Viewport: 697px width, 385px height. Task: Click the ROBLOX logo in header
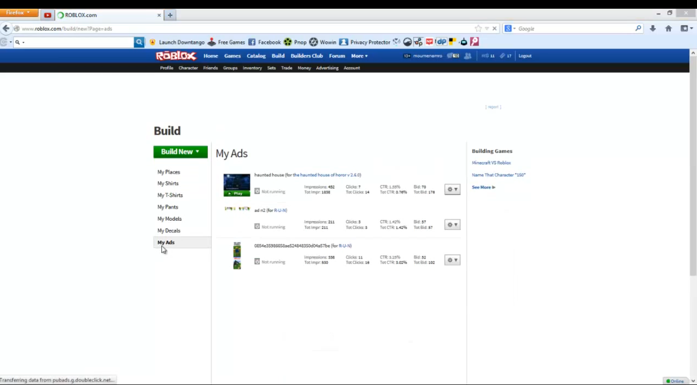[176, 56]
